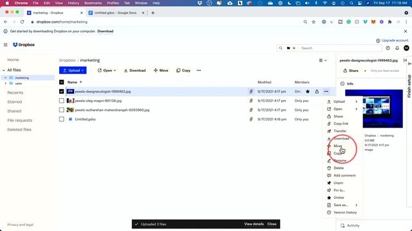
Task: Click the Info icon in details panel
Action: click(x=342, y=84)
